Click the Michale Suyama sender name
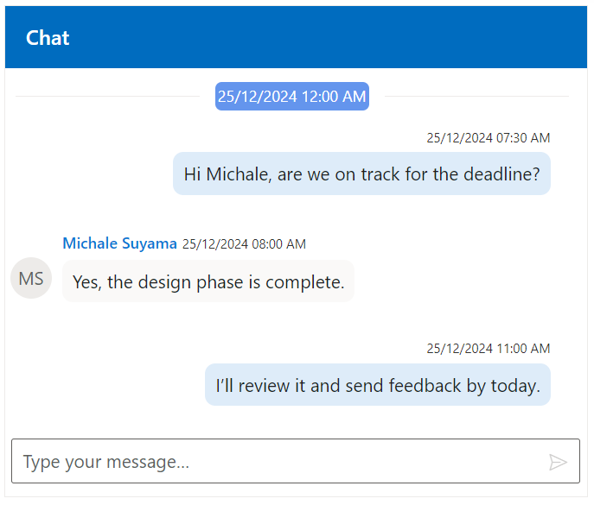Viewport: 594px width, 505px height. pyautogui.click(x=119, y=243)
